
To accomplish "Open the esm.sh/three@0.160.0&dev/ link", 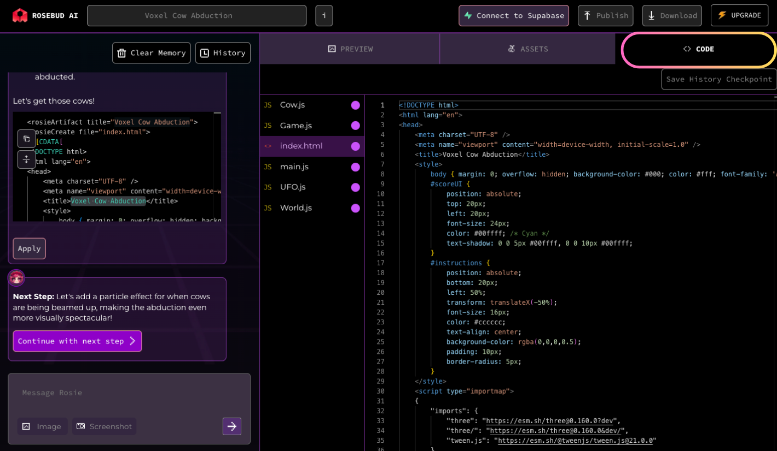I will (x=555, y=431).
